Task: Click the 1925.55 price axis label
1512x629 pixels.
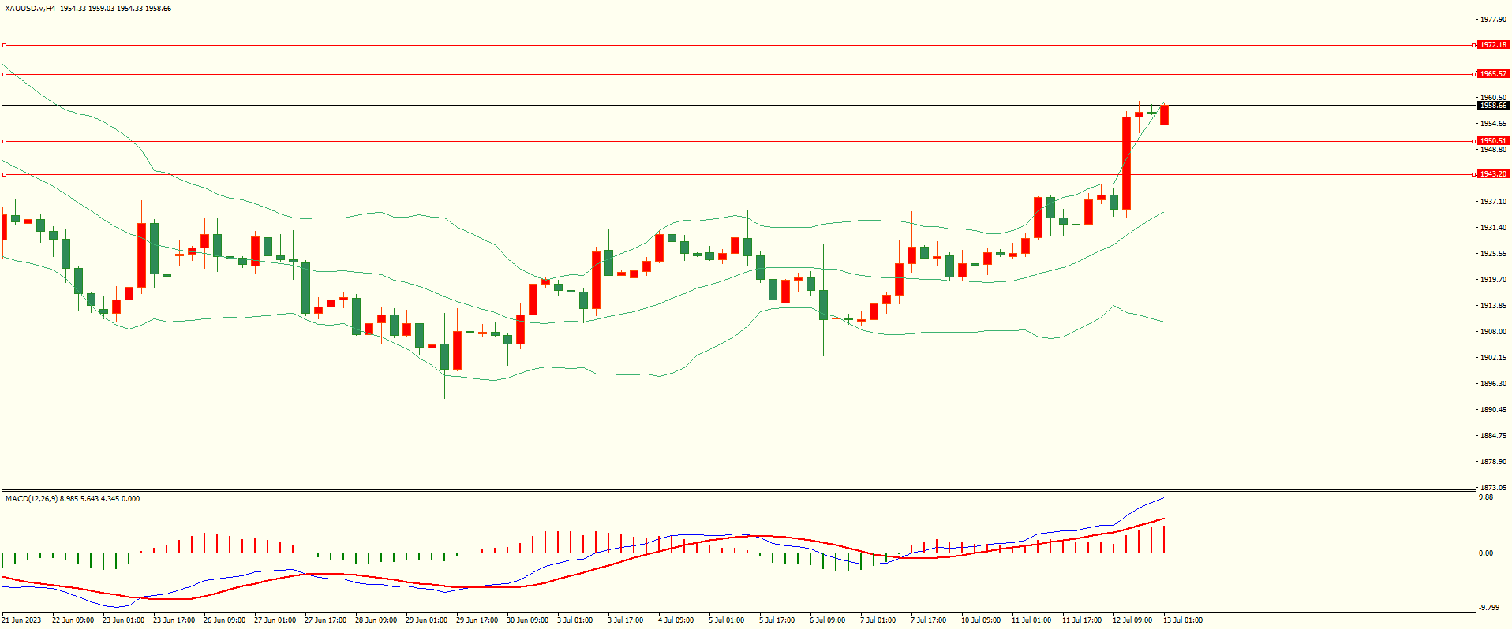Action: point(1493,254)
